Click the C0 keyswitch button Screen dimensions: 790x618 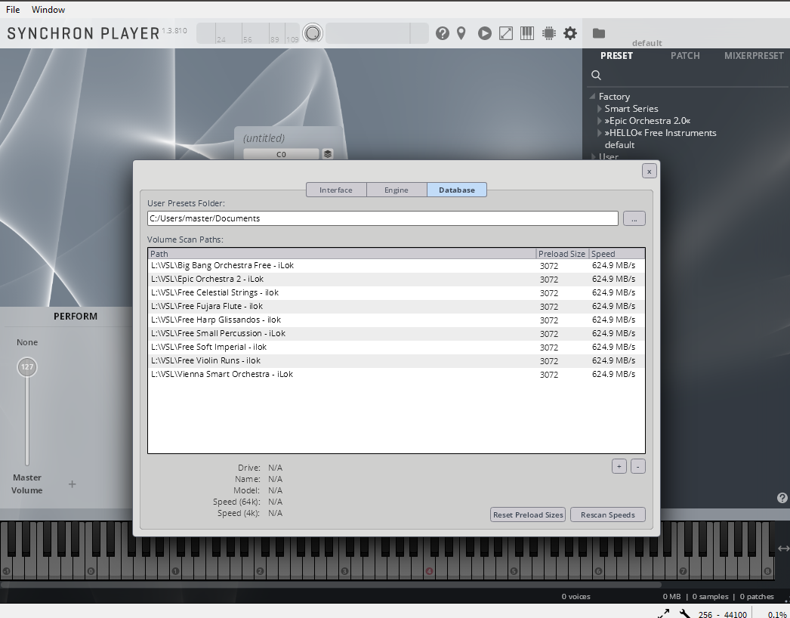tap(281, 154)
